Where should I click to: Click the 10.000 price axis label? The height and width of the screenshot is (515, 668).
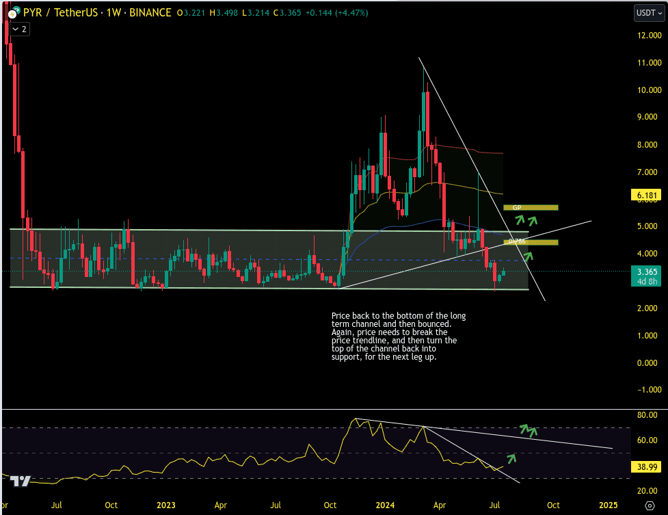tap(650, 90)
